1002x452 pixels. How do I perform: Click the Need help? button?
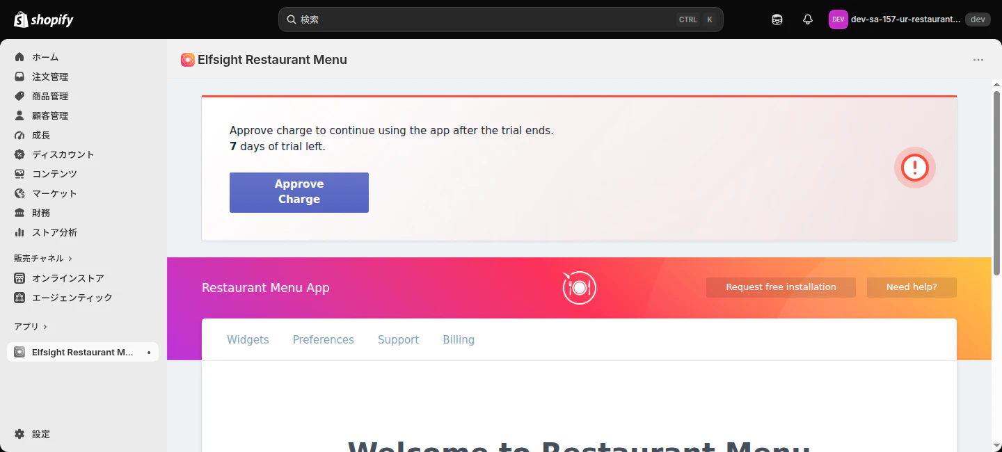coord(912,287)
